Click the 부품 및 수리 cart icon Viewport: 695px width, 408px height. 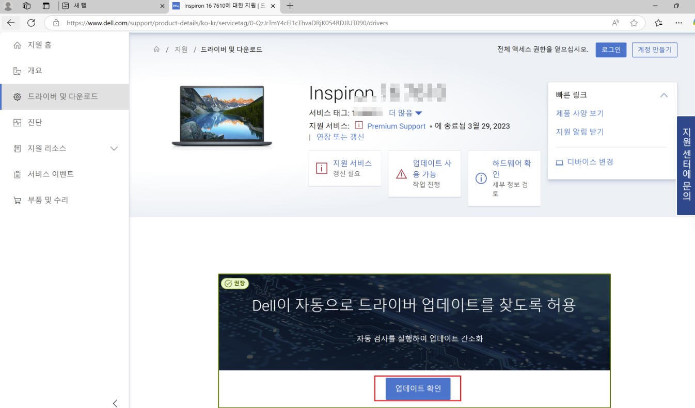click(18, 200)
